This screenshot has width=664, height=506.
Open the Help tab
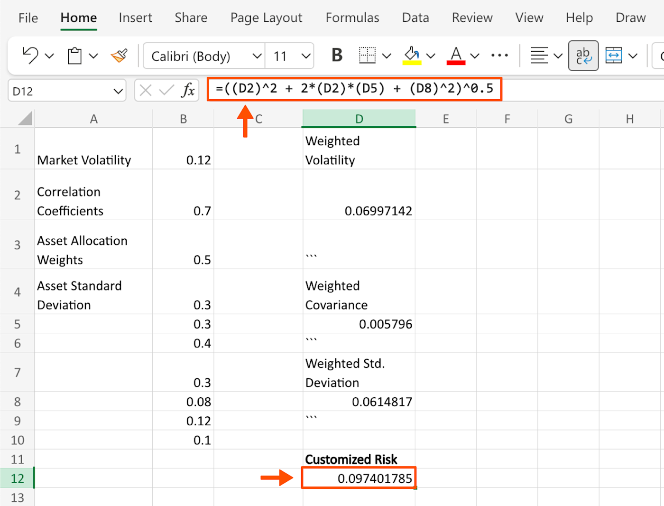580,18
